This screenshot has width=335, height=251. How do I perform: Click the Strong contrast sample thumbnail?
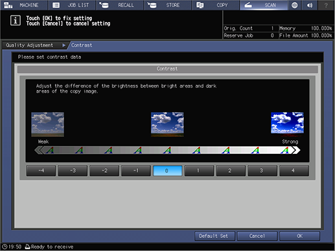tap(287, 124)
